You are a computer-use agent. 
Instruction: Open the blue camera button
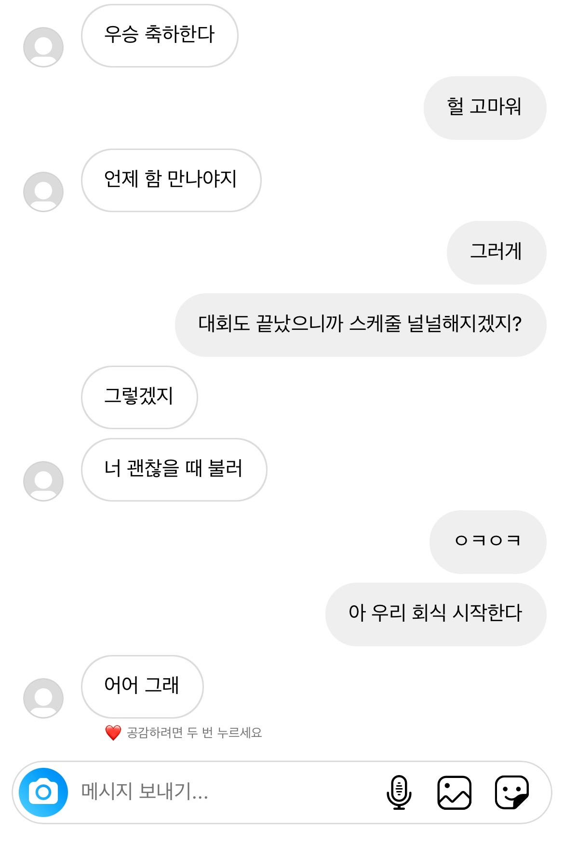coord(43,792)
